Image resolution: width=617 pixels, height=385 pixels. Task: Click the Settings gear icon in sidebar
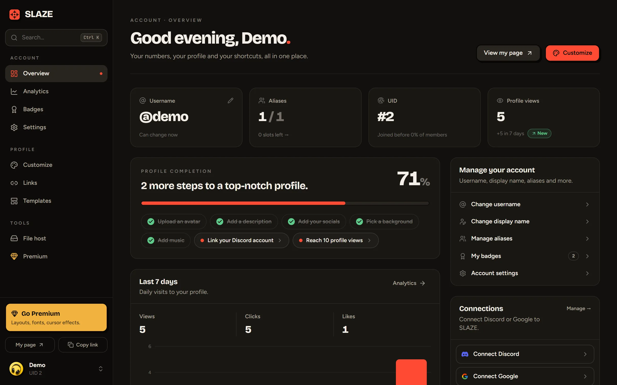[x=14, y=127]
